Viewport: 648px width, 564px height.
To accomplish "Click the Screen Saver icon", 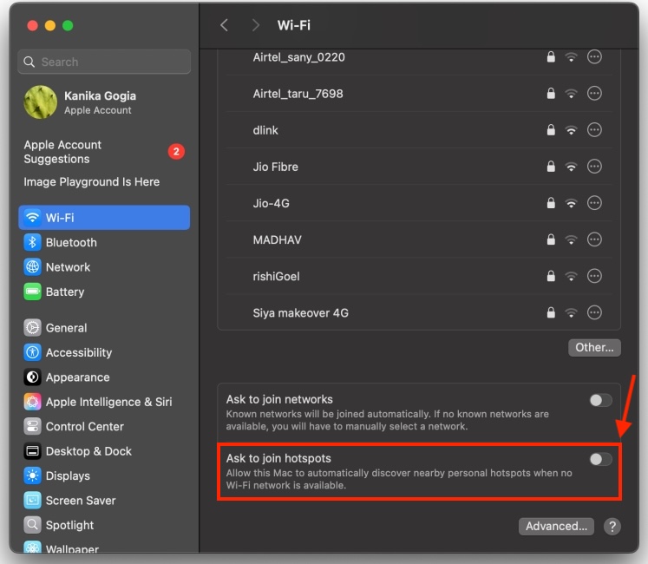I will (32, 501).
